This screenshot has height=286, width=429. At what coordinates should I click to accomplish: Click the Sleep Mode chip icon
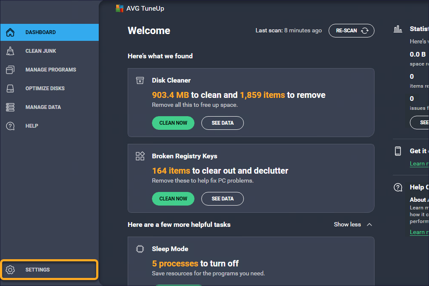pyautogui.click(x=140, y=249)
